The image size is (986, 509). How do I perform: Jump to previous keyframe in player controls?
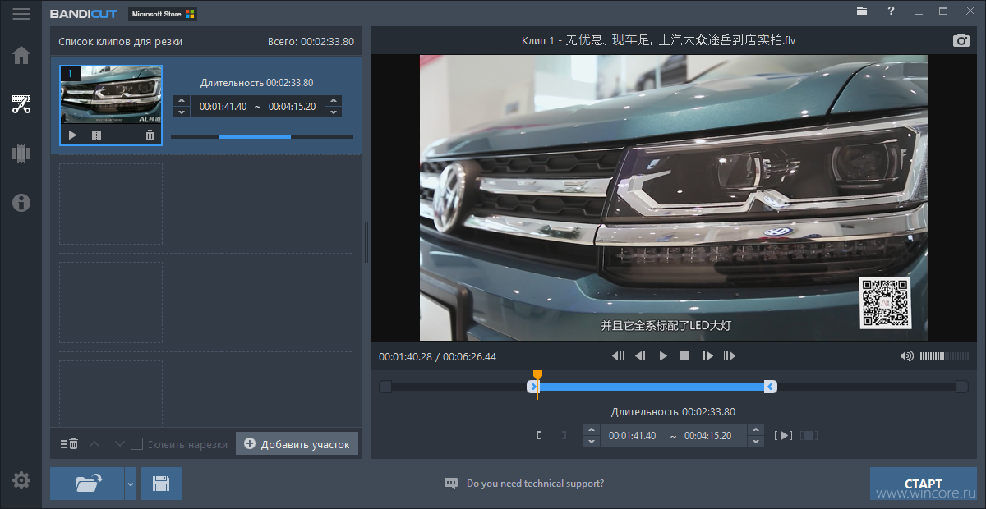pos(618,356)
